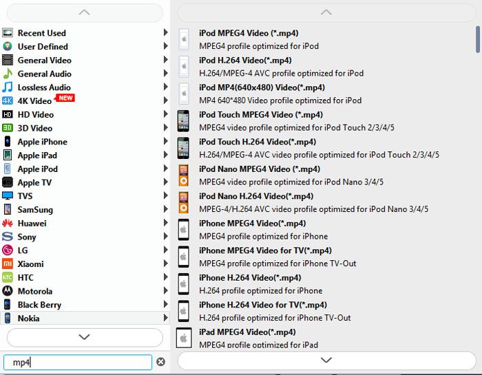Select iPod Touch H.264 Video(*.mp4) profile
Image resolution: width=482 pixels, height=375 pixels.
[x=326, y=148]
